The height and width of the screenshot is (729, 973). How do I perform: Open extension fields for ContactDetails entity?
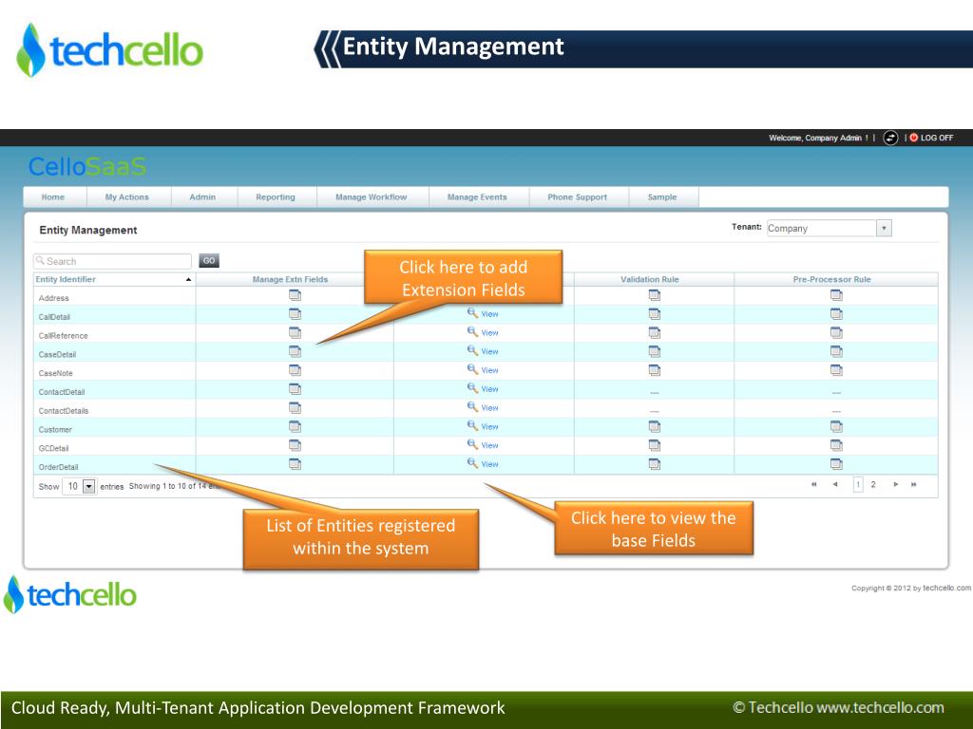click(295, 408)
